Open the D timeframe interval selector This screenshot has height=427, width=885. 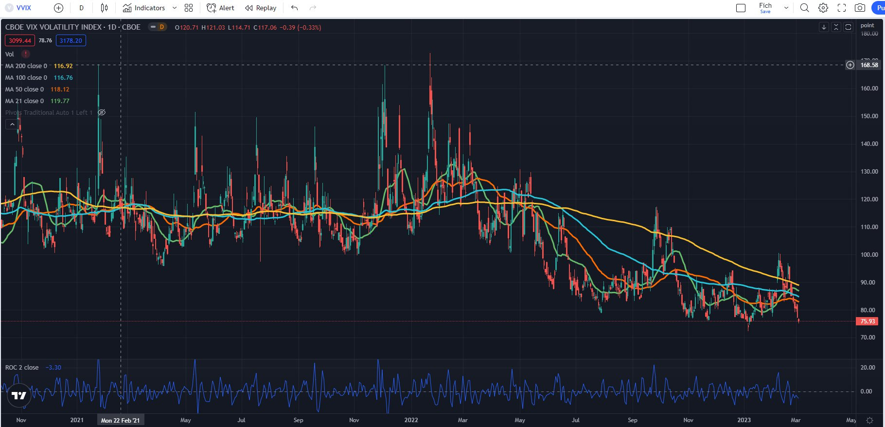(81, 8)
